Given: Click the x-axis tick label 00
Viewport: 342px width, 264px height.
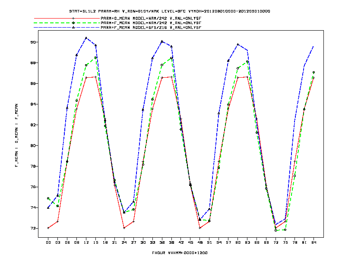Looking at the screenshot, I should click(48, 242).
